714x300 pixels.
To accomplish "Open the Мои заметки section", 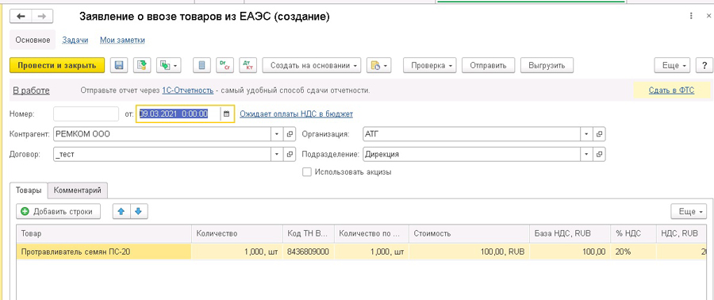I will (122, 40).
